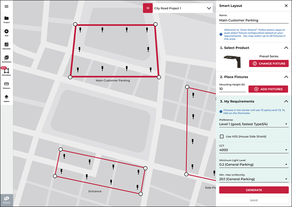Collapse the My Requirements section

click(x=286, y=101)
